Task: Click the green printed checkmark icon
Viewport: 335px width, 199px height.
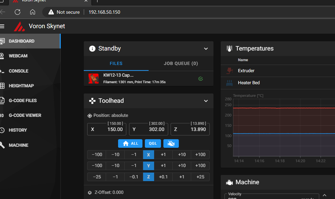Action: [200, 79]
